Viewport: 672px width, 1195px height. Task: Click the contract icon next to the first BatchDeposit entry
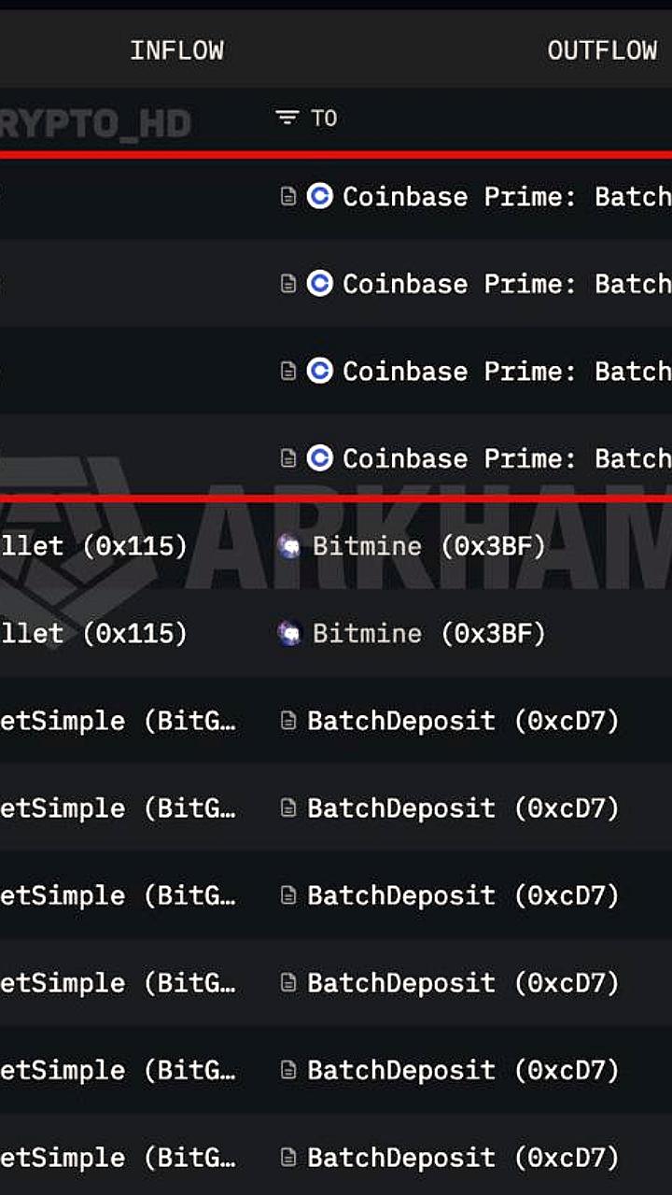[x=287, y=721]
